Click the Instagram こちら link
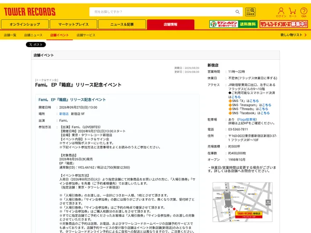Image resolution: width=311 pixels, height=233 pixels. [266, 105]
